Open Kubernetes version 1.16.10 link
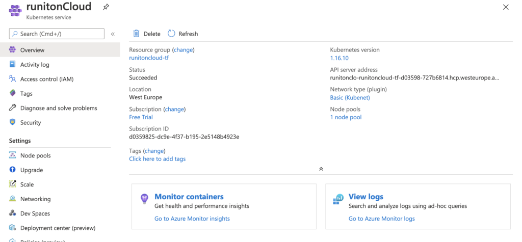 (x=339, y=58)
